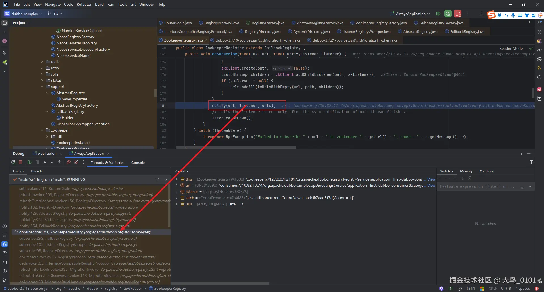544x292 pixels.
Task: Click Add Watch plus icon
Action: (x=440, y=178)
